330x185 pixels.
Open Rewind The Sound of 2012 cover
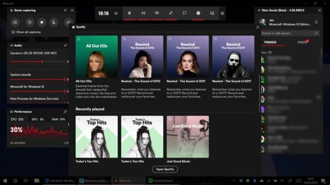click(142, 56)
